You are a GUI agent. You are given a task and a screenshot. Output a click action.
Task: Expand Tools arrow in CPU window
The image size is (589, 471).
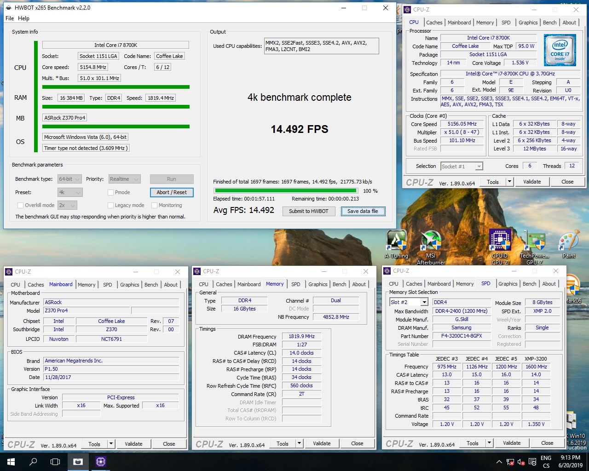point(509,182)
